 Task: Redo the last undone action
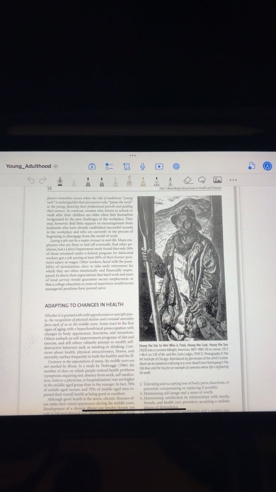(43, 180)
